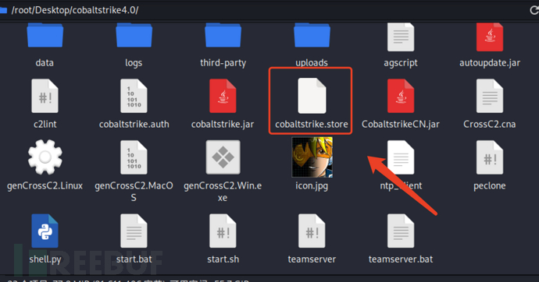Open the logs folder icon
539x282 pixels.
tap(134, 35)
